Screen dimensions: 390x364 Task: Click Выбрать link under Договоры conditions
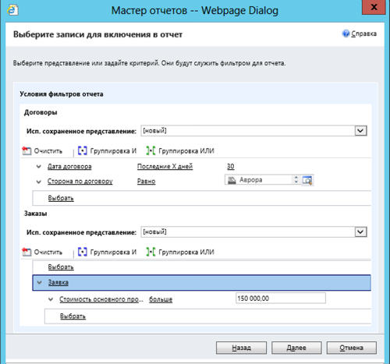click(x=61, y=198)
